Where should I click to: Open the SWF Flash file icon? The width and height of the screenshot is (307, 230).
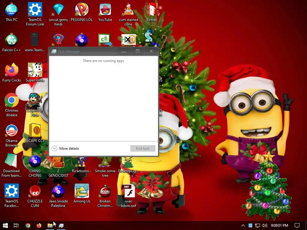coord(128,196)
